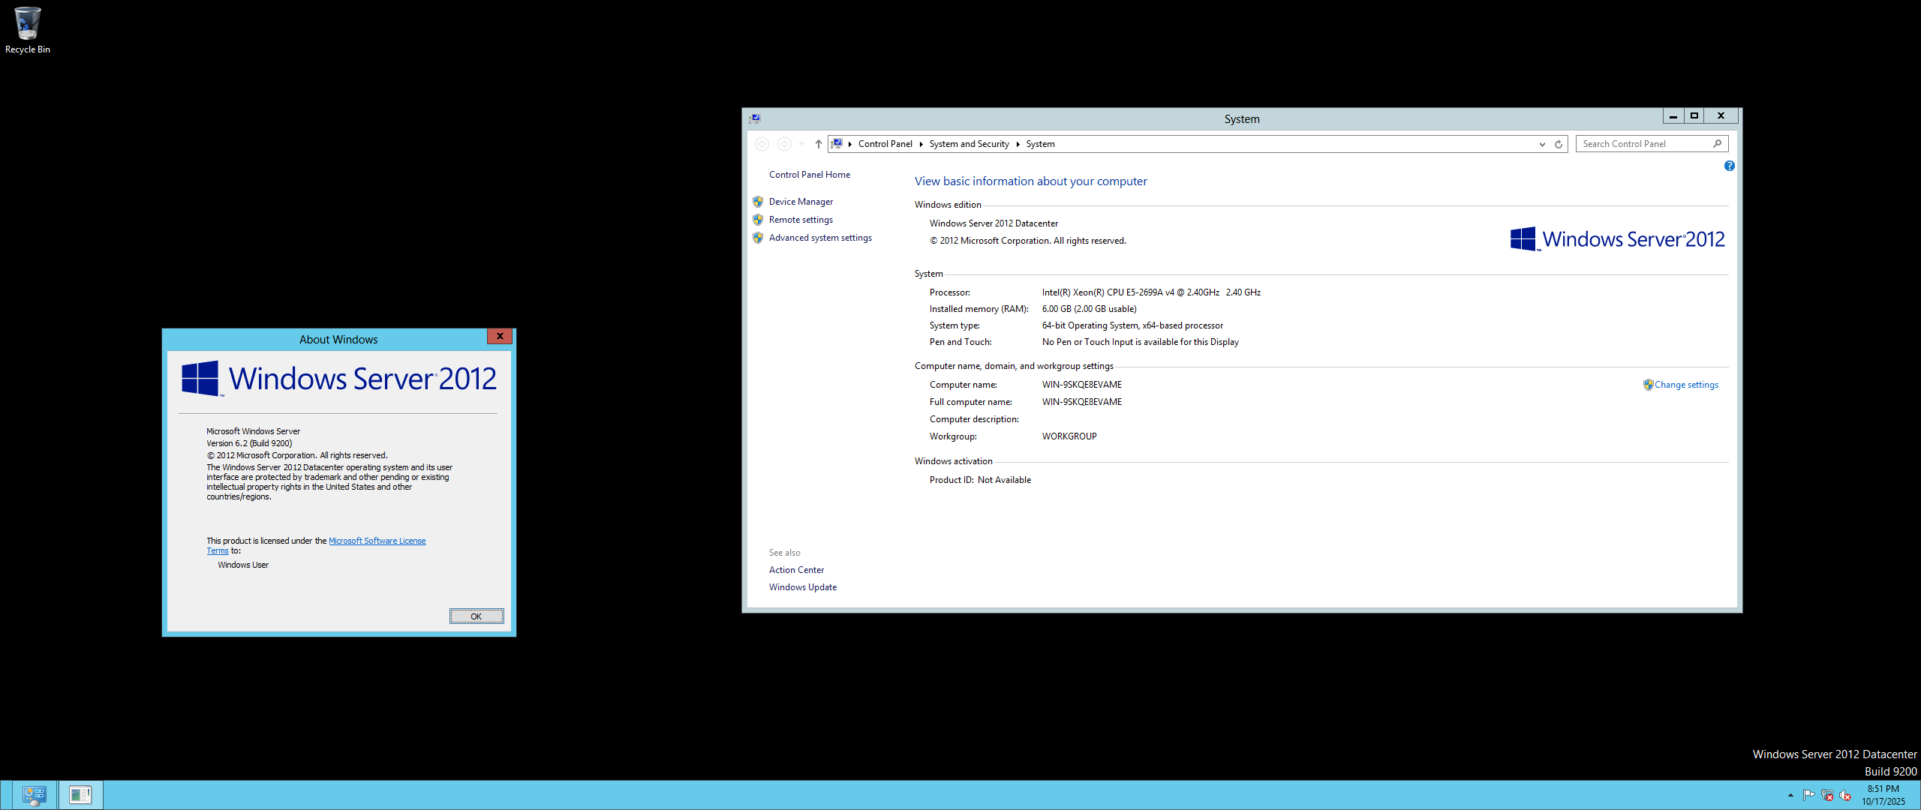
Task: Click the Server Manager taskbar icon
Action: 34,794
